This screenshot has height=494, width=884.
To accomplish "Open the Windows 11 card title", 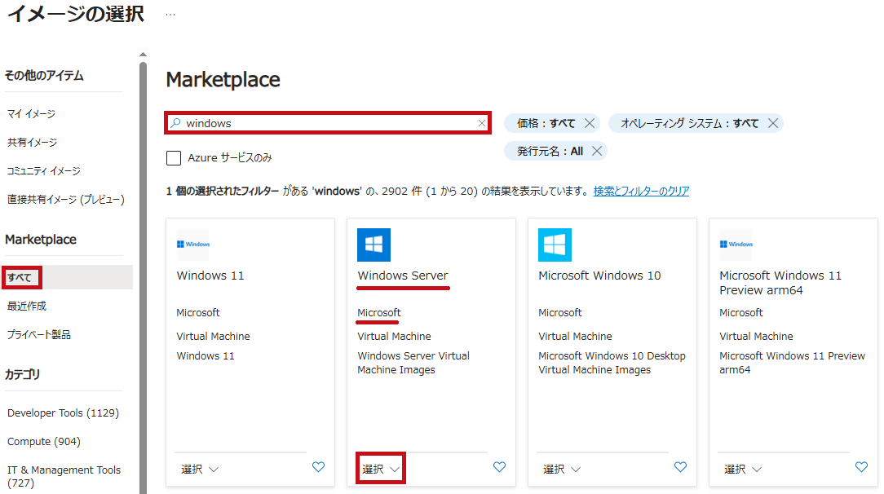I will click(210, 276).
